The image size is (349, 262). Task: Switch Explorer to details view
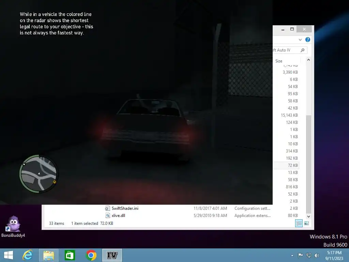point(299,223)
